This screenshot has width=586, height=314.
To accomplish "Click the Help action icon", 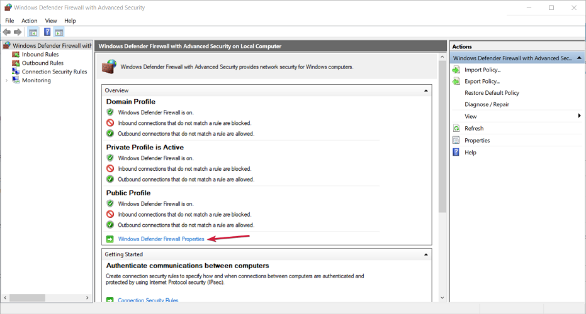I will [456, 152].
